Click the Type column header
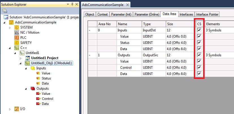 [154, 24]
